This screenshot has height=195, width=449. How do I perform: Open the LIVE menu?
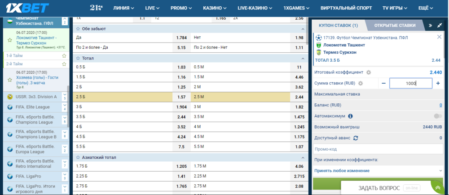152,8
